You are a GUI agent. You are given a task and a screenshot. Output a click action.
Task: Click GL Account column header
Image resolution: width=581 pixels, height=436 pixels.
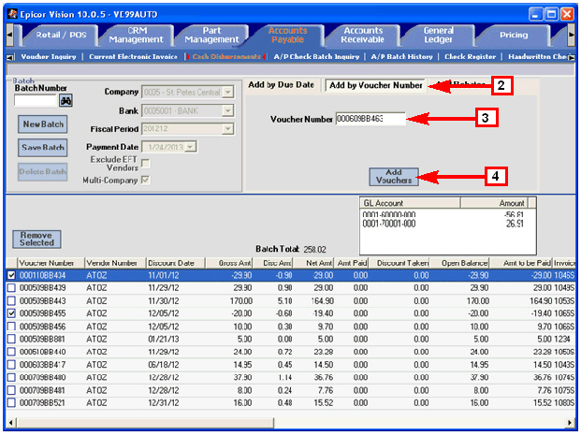pyautogui.click(x=410, y=203)
